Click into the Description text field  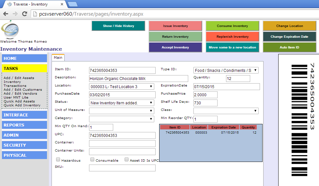[139, 78]
